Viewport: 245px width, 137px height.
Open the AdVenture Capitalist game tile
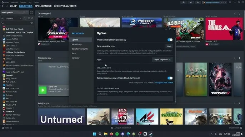point(171,116)
